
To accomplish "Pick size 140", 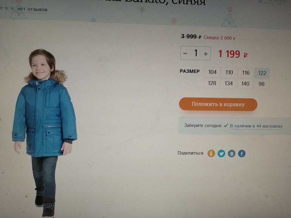I will [245, 84].
